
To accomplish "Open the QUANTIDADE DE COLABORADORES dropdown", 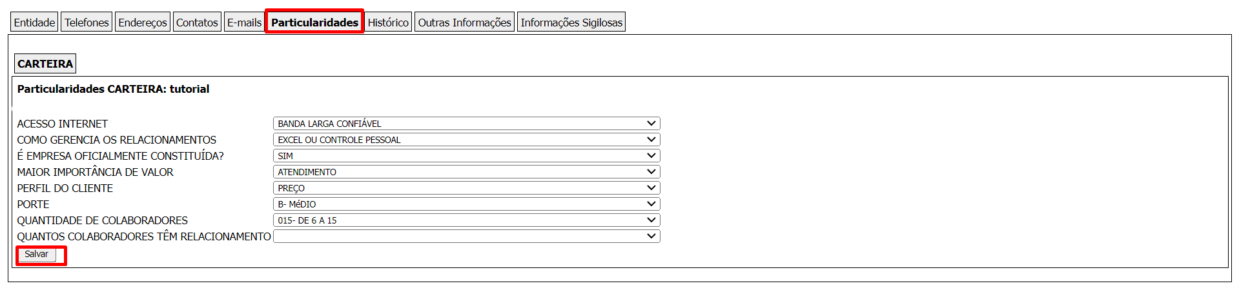I will point(466,220).
